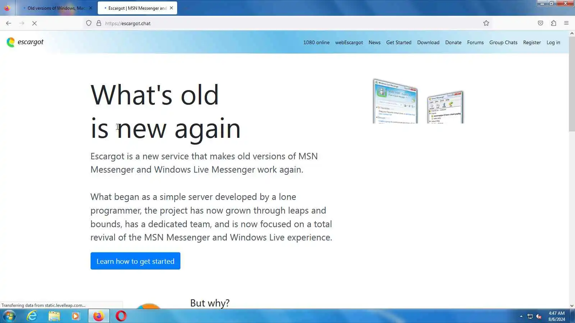Open the Firefox View icon
Screen dimensions: 575x323
7,8
